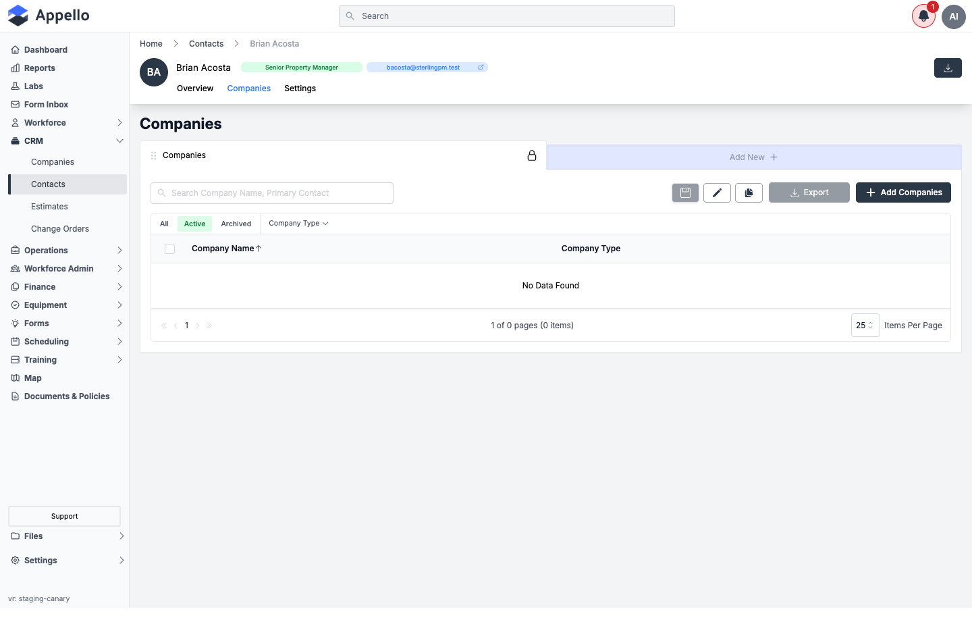Click the Senior Property Manager badge
Viewport: 972px width, 620px height.
[302, 68]
